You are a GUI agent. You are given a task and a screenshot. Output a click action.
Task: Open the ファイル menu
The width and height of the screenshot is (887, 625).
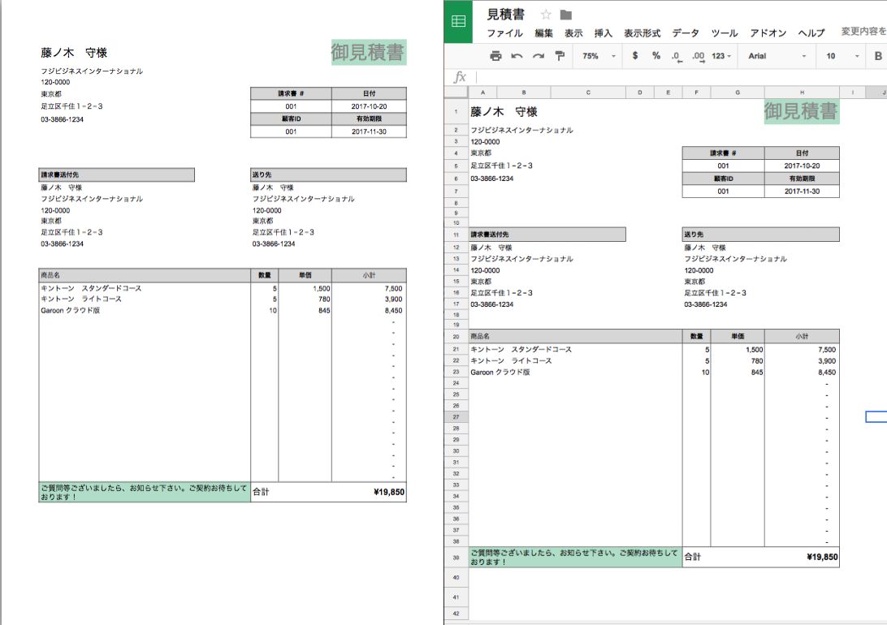coord(504,33)
